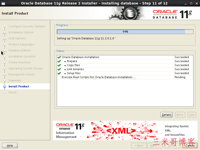Image resolution: width=200 pixels, height=150 pixels.
Task: Click the Retry button
Action: (x=180, y=115)
